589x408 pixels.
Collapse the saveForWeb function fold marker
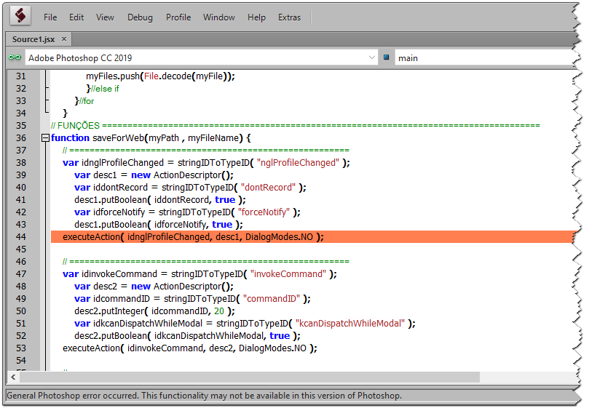click(45, 138)
